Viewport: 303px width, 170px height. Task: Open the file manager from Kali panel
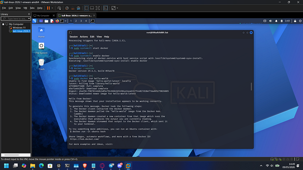point(46,21)
